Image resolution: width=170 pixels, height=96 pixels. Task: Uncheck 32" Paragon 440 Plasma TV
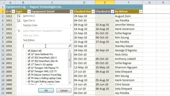tap(29, 68)
